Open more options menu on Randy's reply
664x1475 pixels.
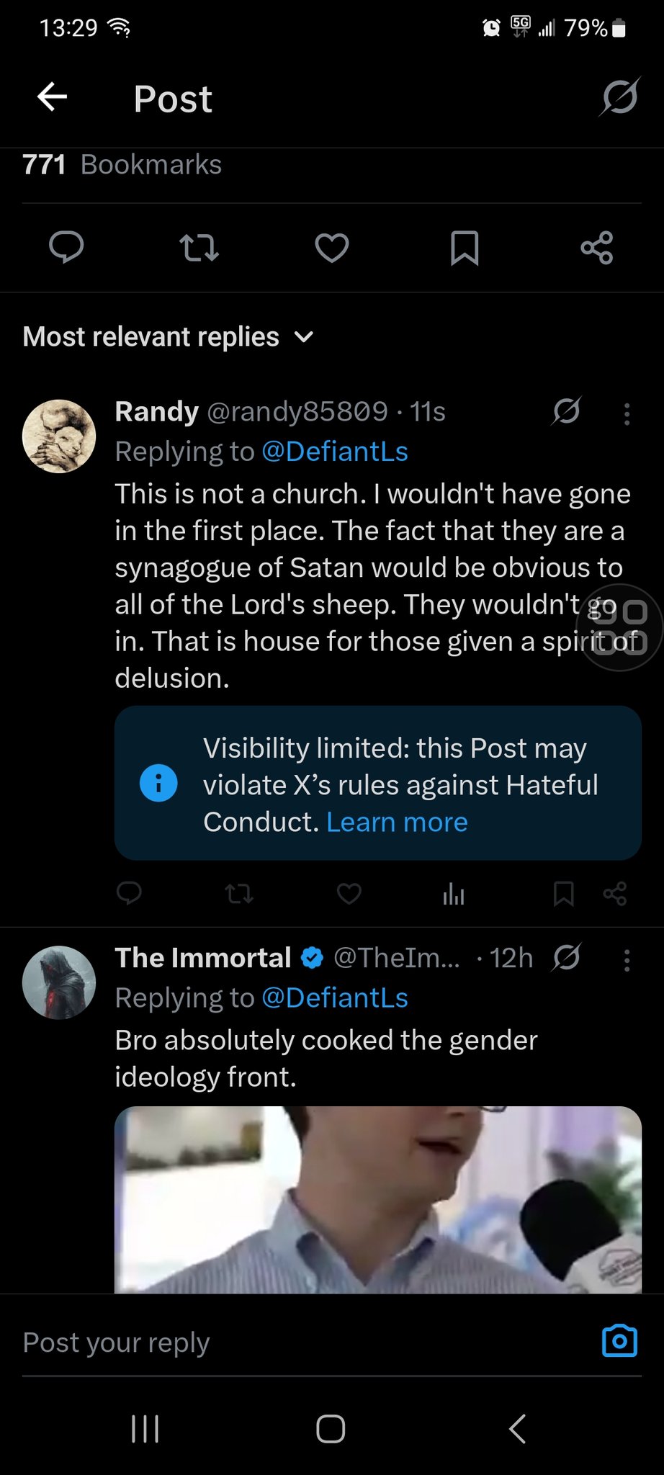(x=627, y=413)
